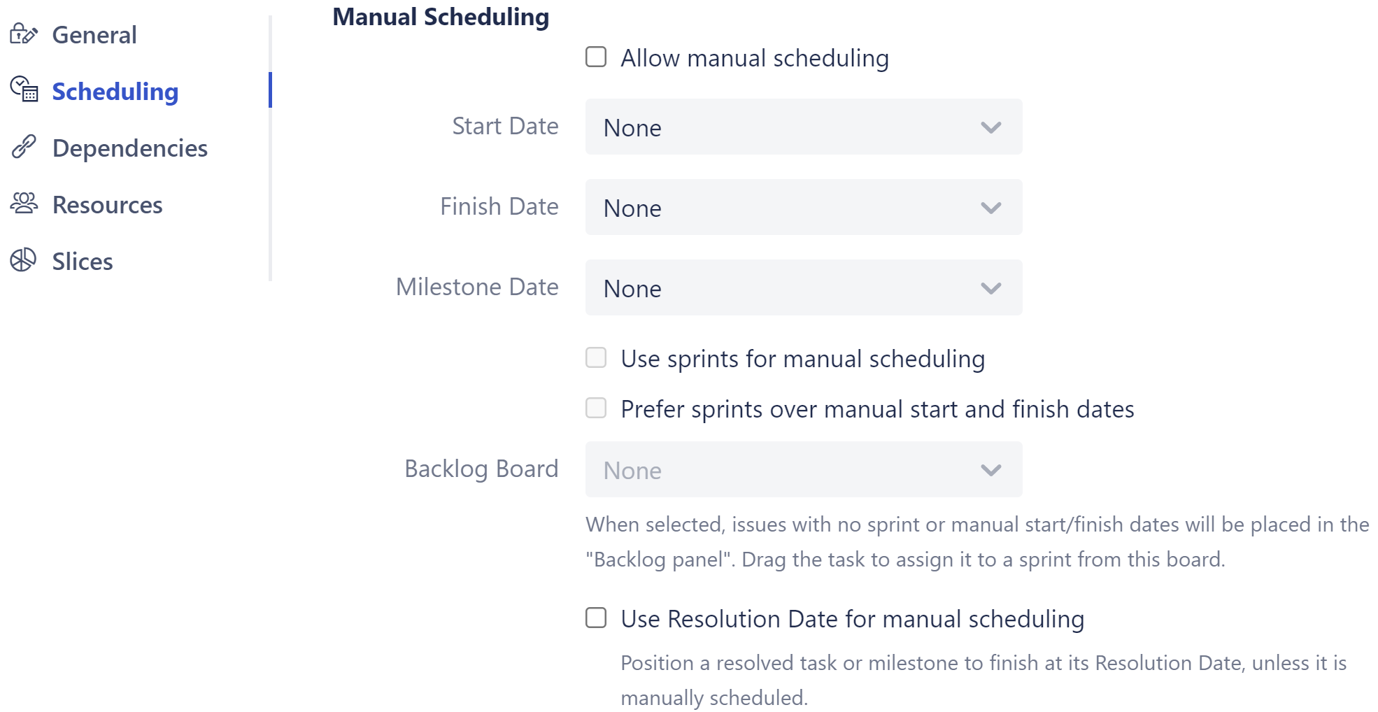Toggle Use sprints for manual scheduling
1378x712 pixels.
tap(596, 358)
